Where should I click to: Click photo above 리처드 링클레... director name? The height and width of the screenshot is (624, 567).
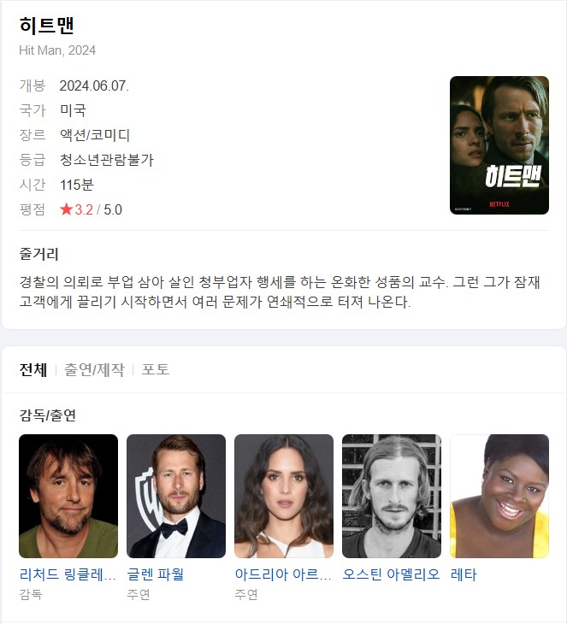(x=68, y=496)
